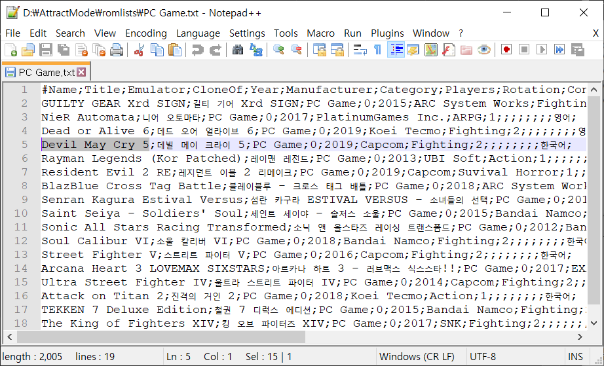Click the Save Recorded Macro icon
Image resolution: width=604 pixels, height=366 pixels.
coord(577,50)
